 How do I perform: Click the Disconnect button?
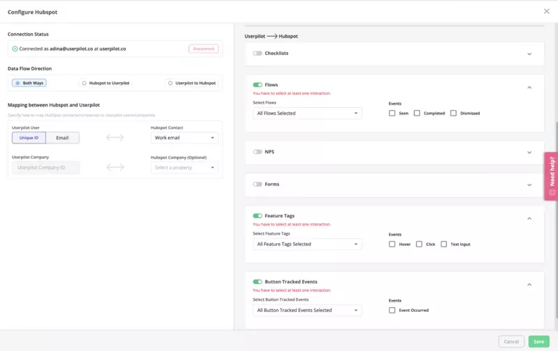(204, 49)
